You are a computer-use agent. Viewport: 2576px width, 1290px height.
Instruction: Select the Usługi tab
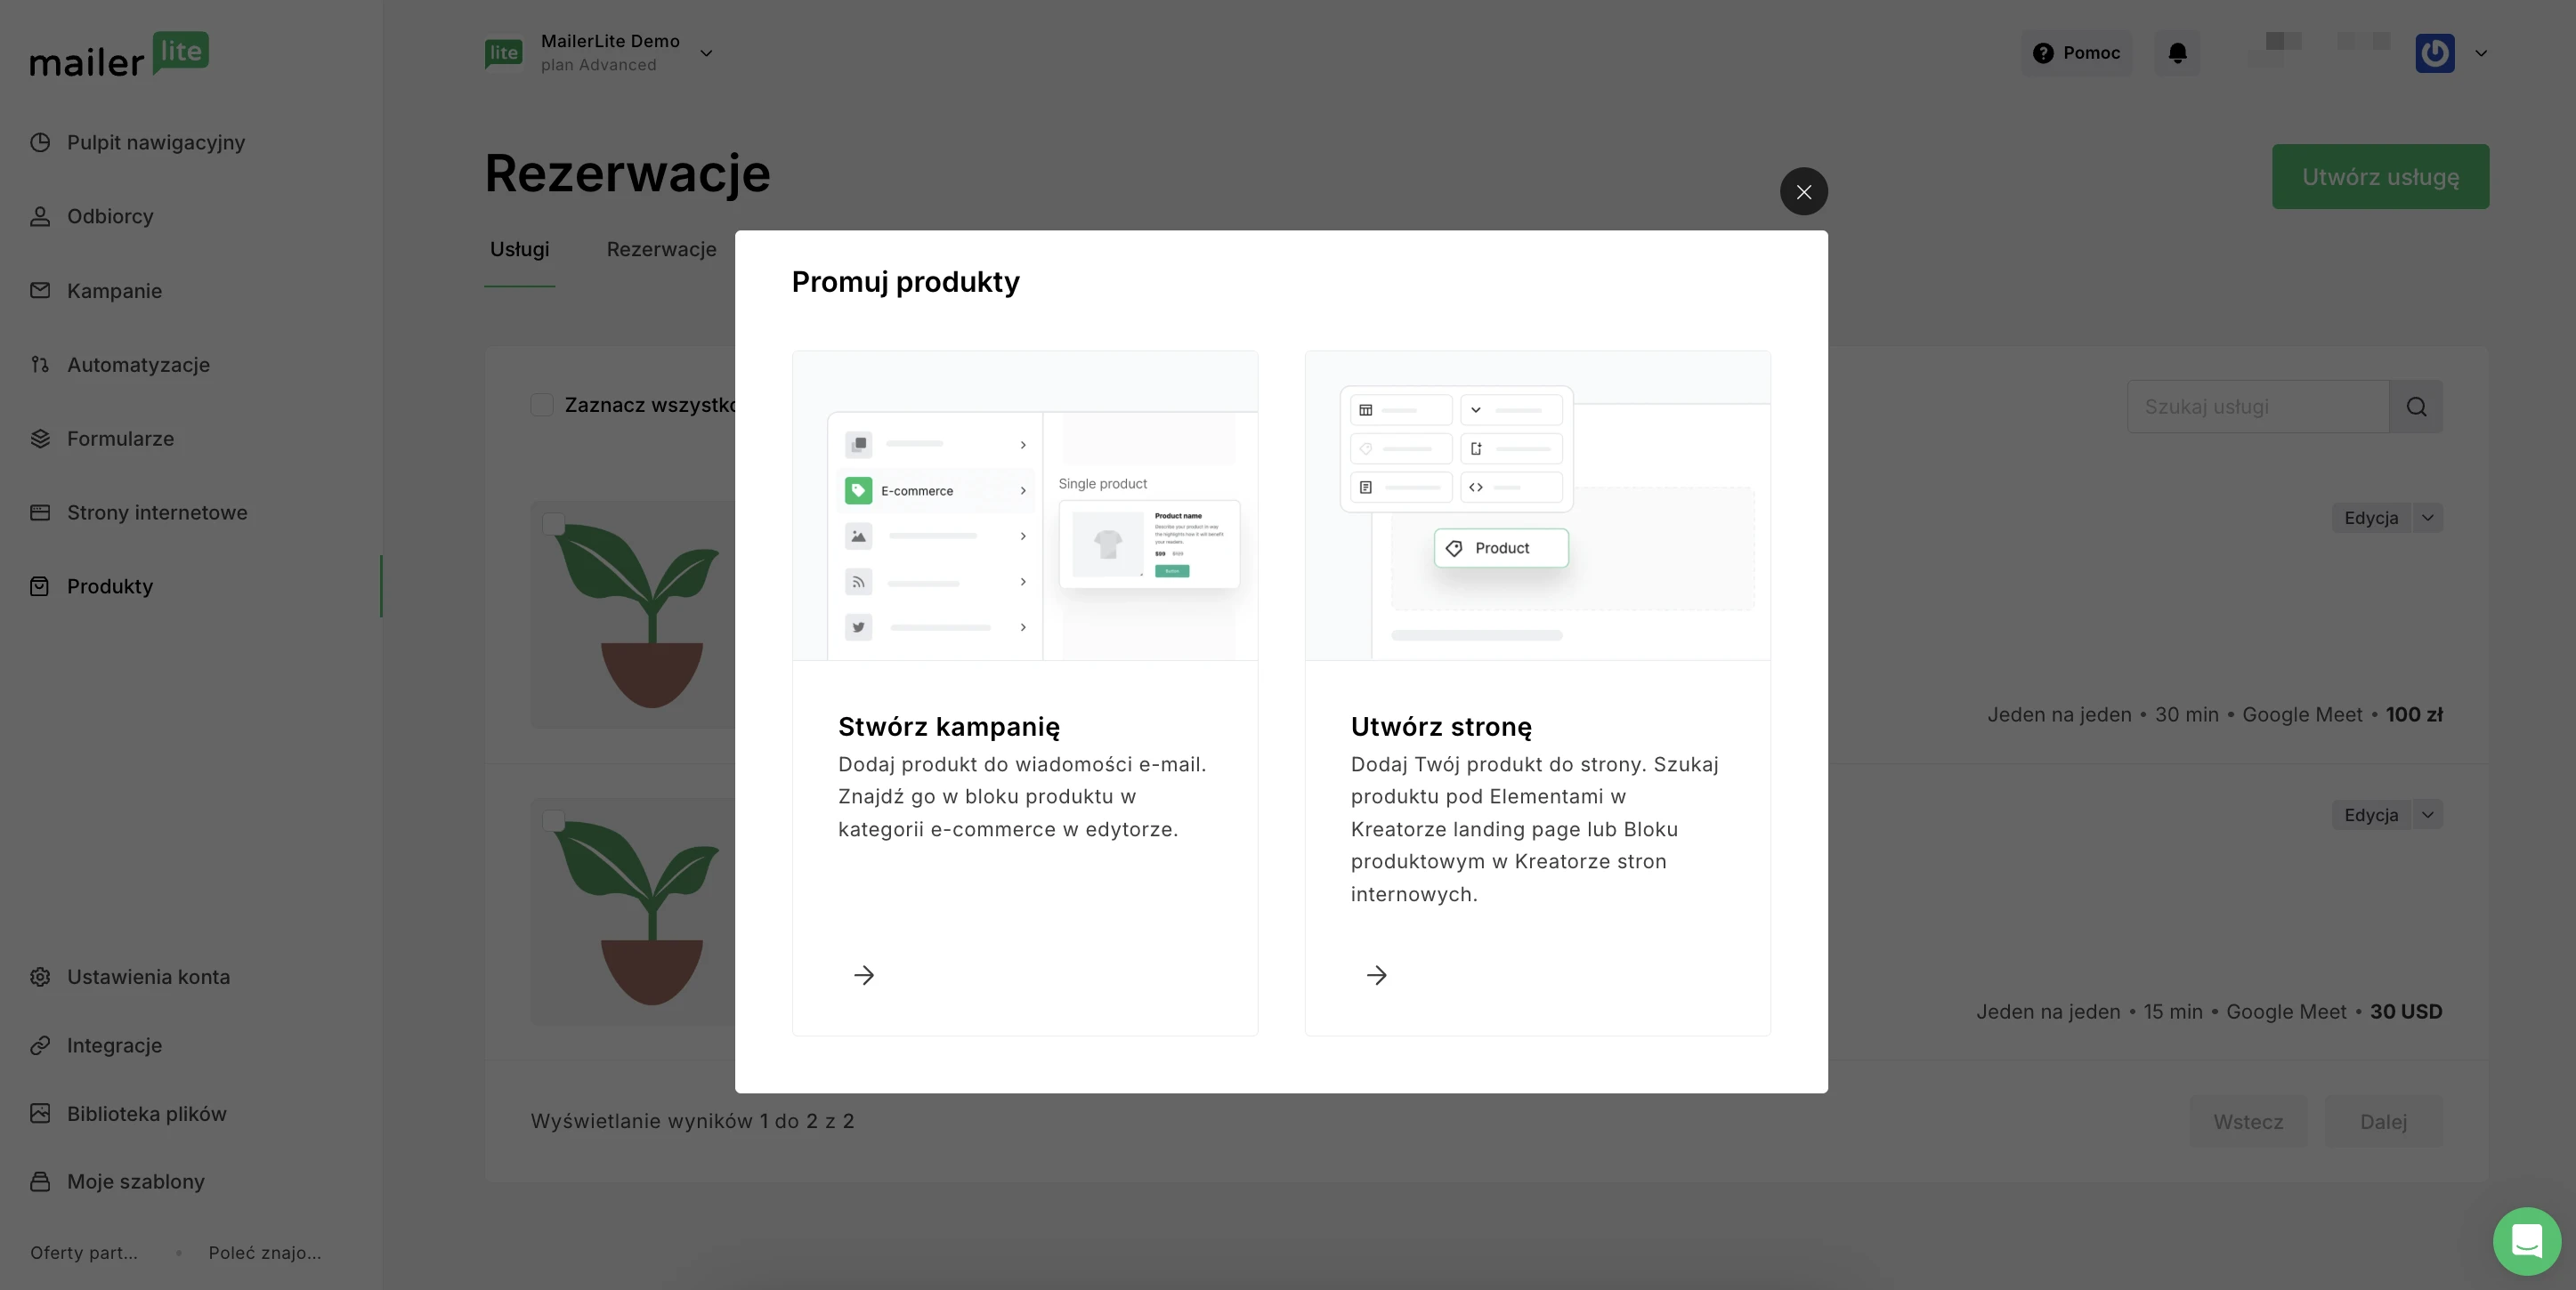[x=519, y=249]
